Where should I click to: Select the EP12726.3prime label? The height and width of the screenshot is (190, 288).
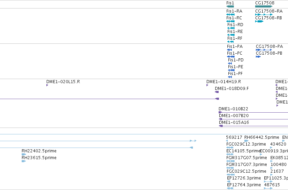click(x=244, y=178)
